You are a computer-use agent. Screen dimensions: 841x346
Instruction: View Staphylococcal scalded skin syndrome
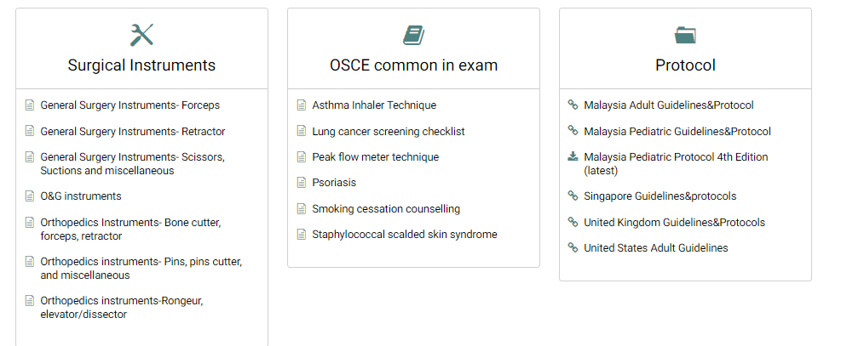point(405,235)
